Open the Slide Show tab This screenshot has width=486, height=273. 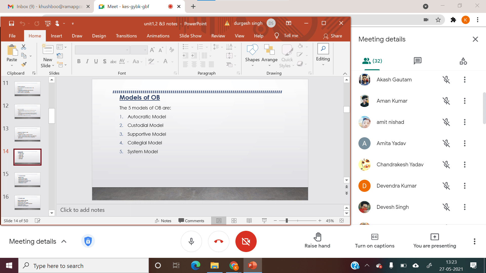click(x=190, y=36)
